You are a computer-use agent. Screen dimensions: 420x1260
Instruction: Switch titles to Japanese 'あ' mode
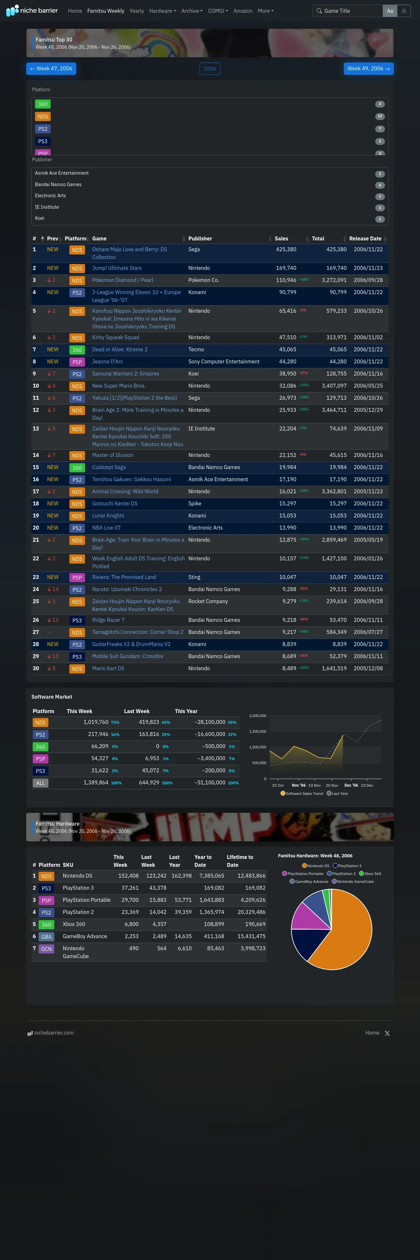click(404, 11)
